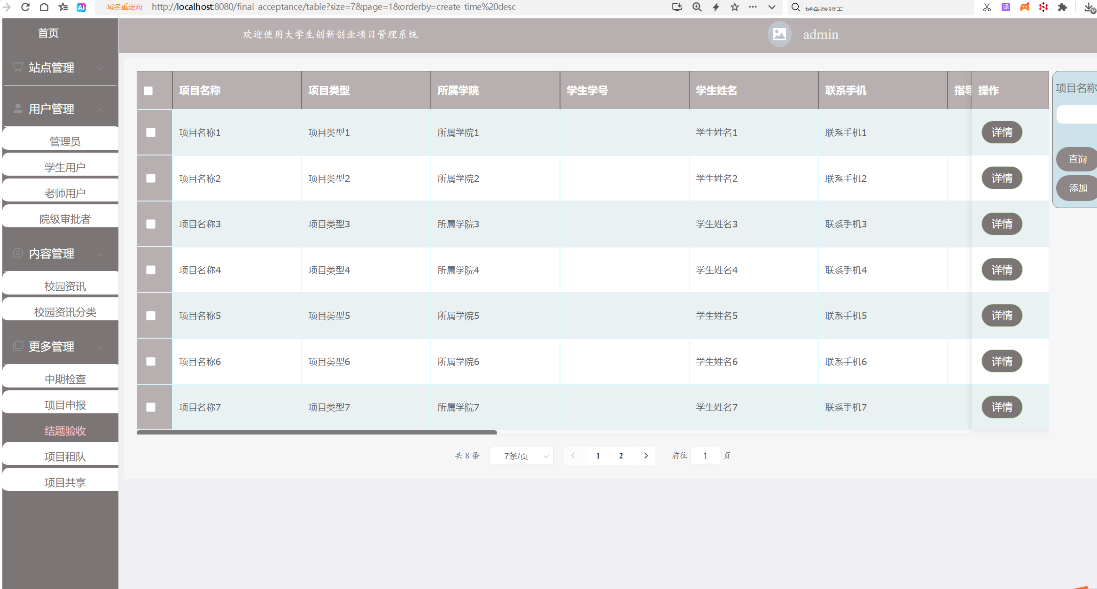Open the puzzle-piece extensions icon
Viewport: 1097px width, 589px height.
click(x=1062, y=7)
